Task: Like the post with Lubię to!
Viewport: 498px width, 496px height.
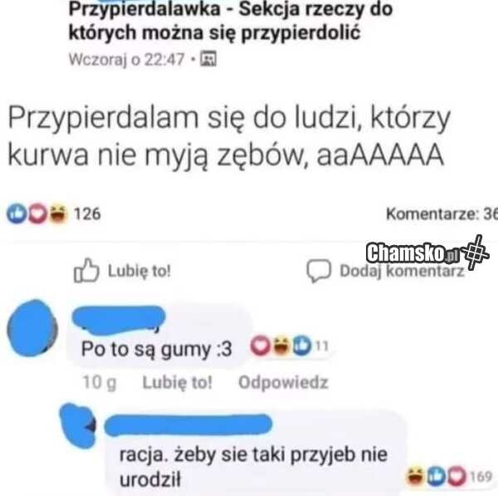Action: pos(122,271)
